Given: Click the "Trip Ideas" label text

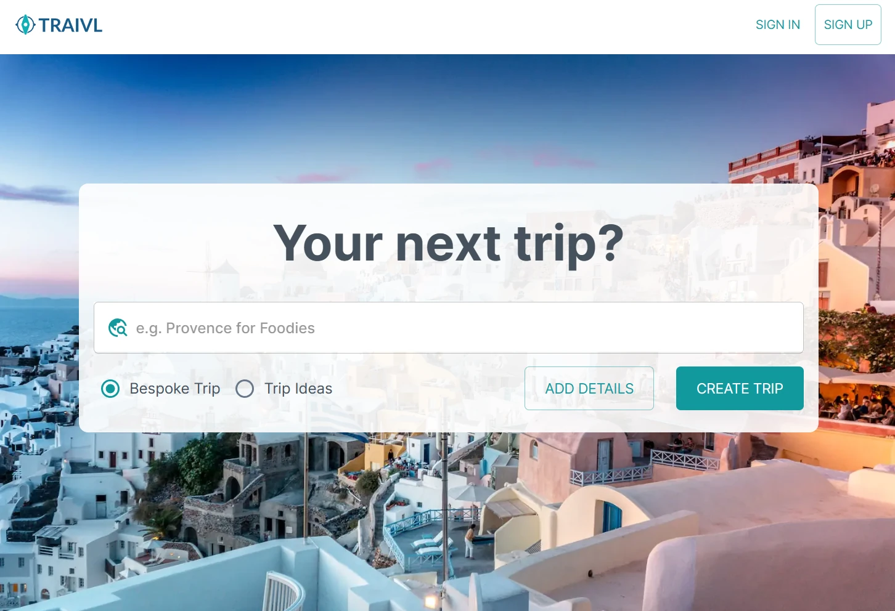Looking at the screenshot, I should pyautogui.click(x=298, y=389).
